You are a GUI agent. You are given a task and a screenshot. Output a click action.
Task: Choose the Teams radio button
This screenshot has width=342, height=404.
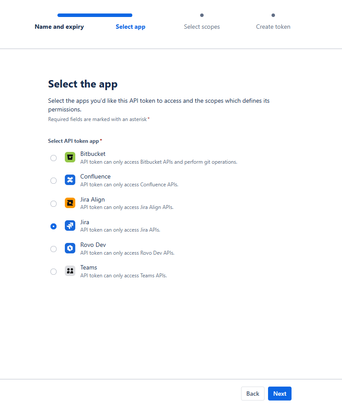[54, 272]
